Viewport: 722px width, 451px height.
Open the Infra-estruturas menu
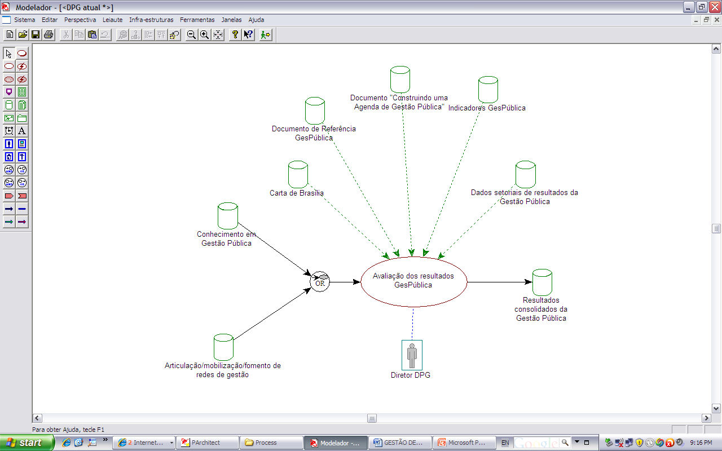(x=151, y=20)
